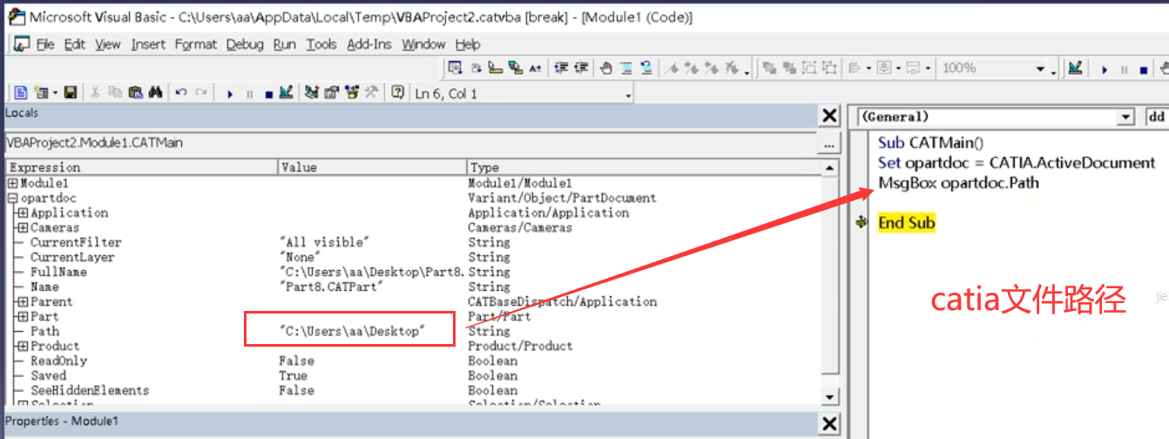Close the Locals pane with its X
The height and width of the screenshot is (439, 1169).
(830, 117)
